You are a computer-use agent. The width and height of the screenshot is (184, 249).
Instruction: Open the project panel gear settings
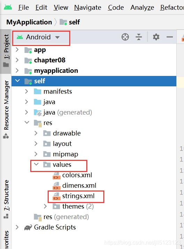coord(156,37)
